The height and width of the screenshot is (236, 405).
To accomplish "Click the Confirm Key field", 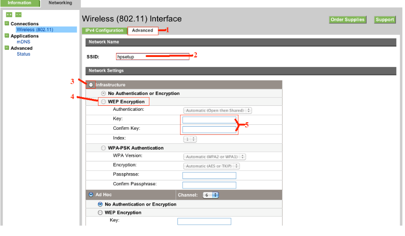I will coord(209,129).
